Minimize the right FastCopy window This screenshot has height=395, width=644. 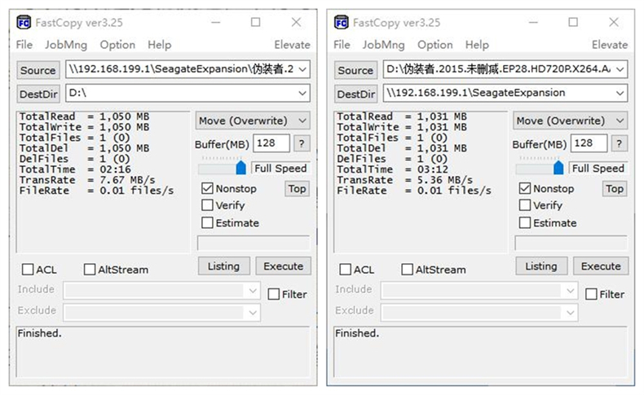533,22
